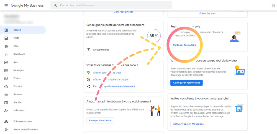Click Renseigner le profil de votre établissement heading
The width and height of the screenshot is (277, 134).
tap(115, 25)
